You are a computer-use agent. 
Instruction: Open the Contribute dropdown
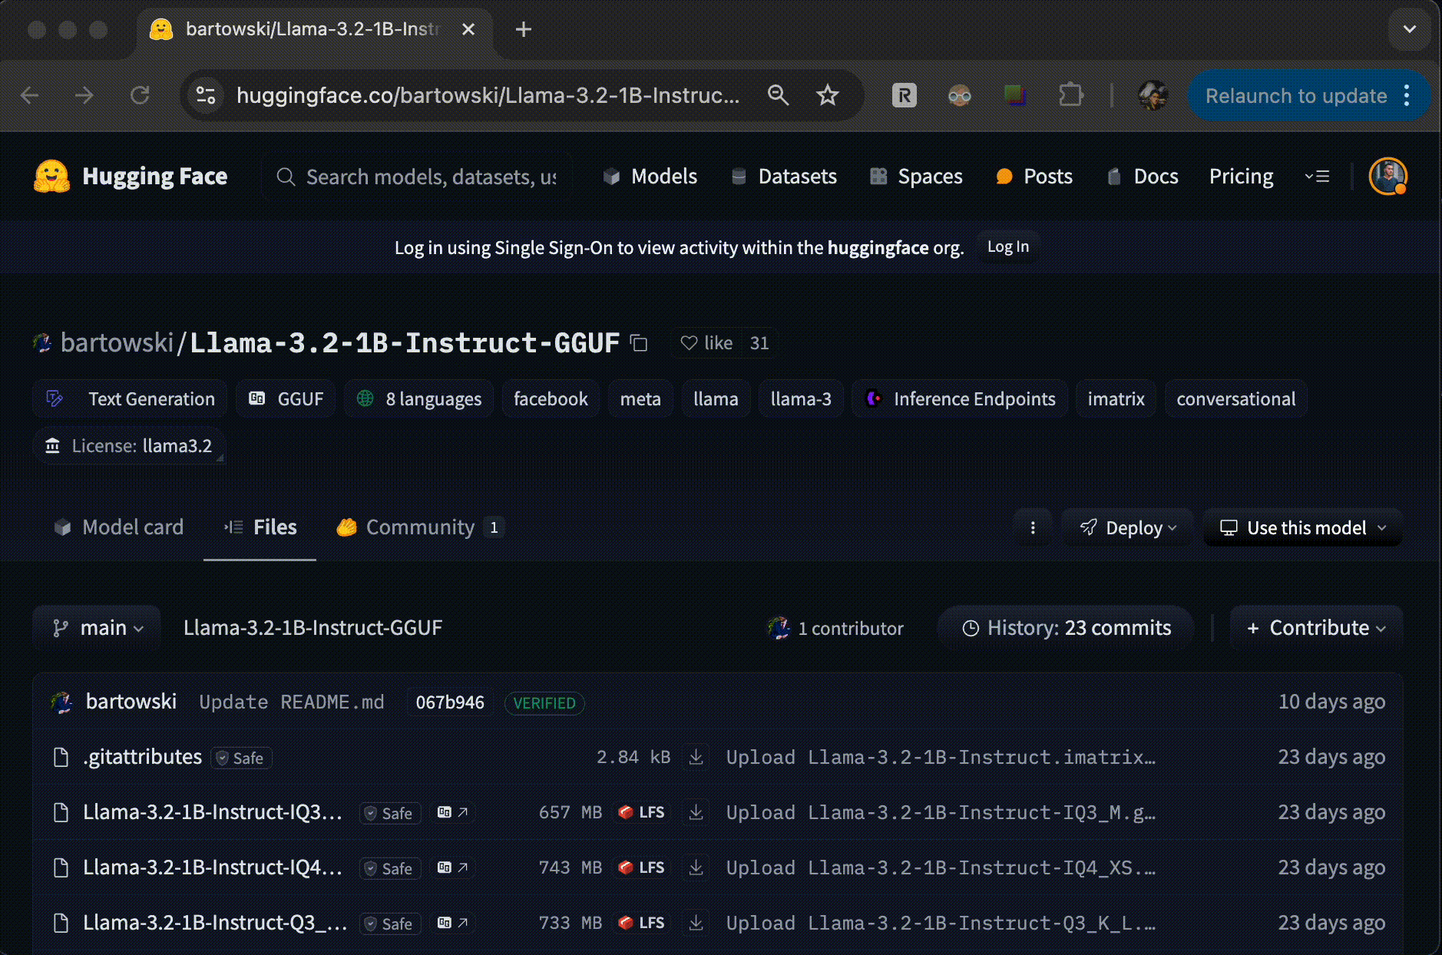pos(1316,628)
